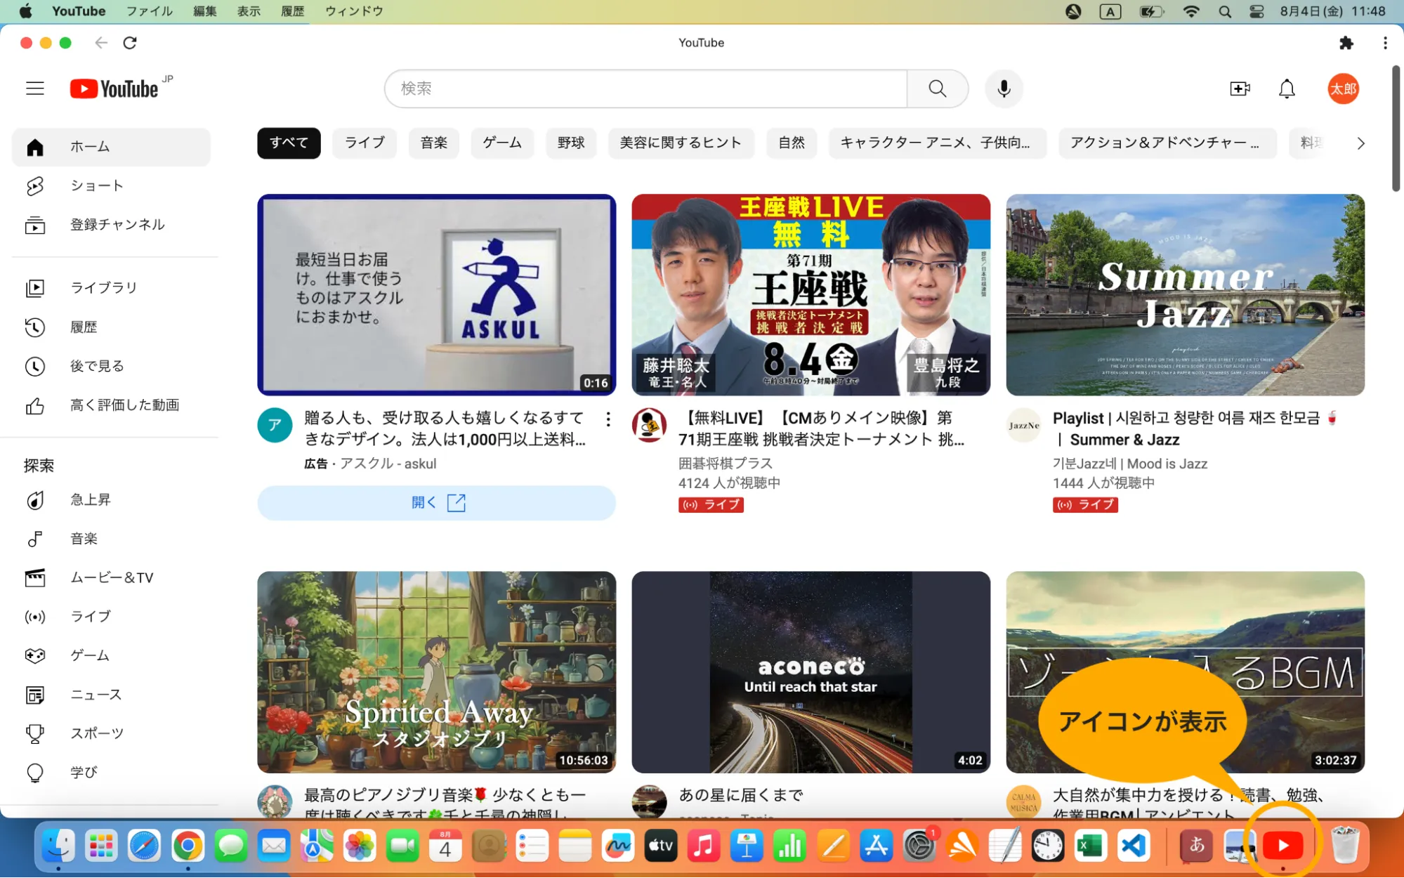1404x878 pixels.
Task: Select the 野球 filter chip
Action: coord(571,143)
